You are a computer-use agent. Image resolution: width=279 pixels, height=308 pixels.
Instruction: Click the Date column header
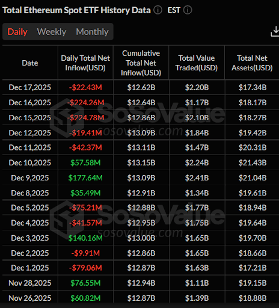pos(30,63)
